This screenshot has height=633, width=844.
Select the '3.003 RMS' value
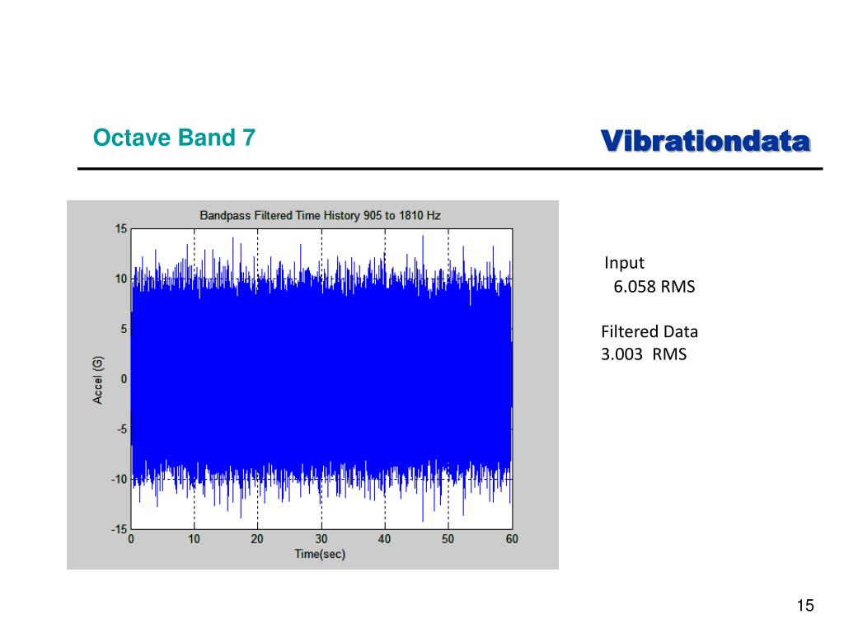[x=644, y=354]
